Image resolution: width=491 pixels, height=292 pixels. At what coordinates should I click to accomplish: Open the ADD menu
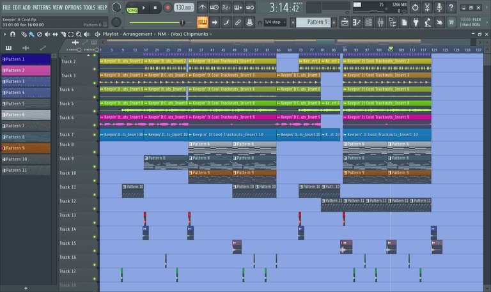coord(27,7)
